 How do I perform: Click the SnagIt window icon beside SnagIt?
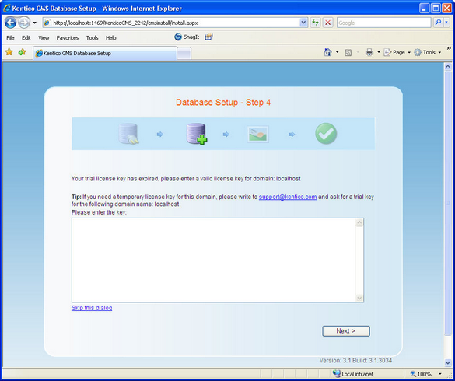click(208, 37)
